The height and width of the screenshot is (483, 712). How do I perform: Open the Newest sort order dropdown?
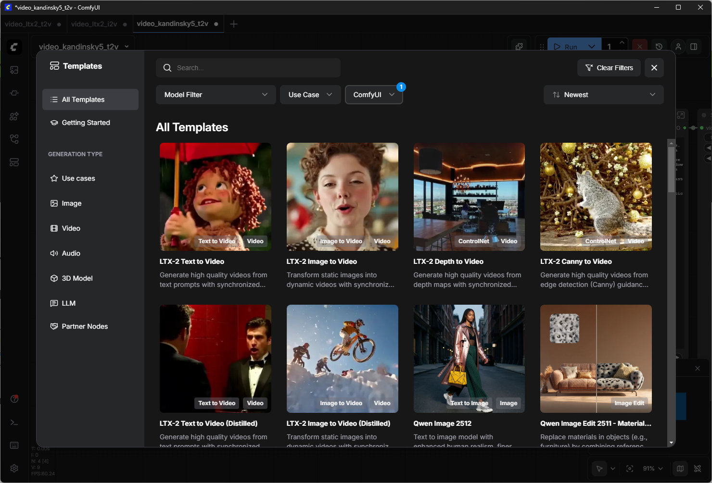603,95
